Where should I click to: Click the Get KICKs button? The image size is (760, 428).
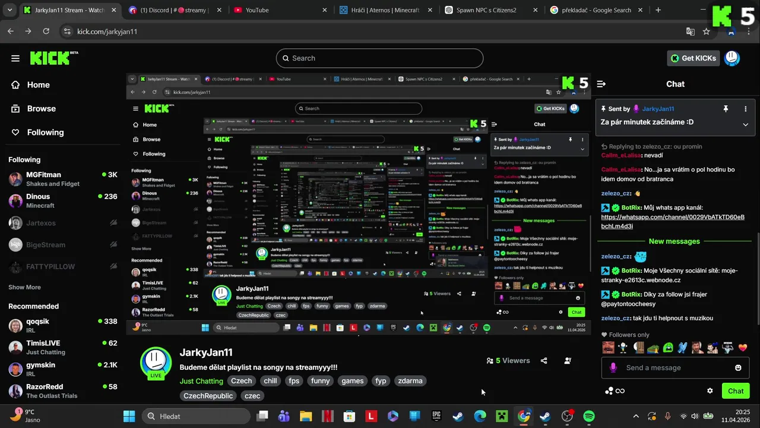pos(693,58)
